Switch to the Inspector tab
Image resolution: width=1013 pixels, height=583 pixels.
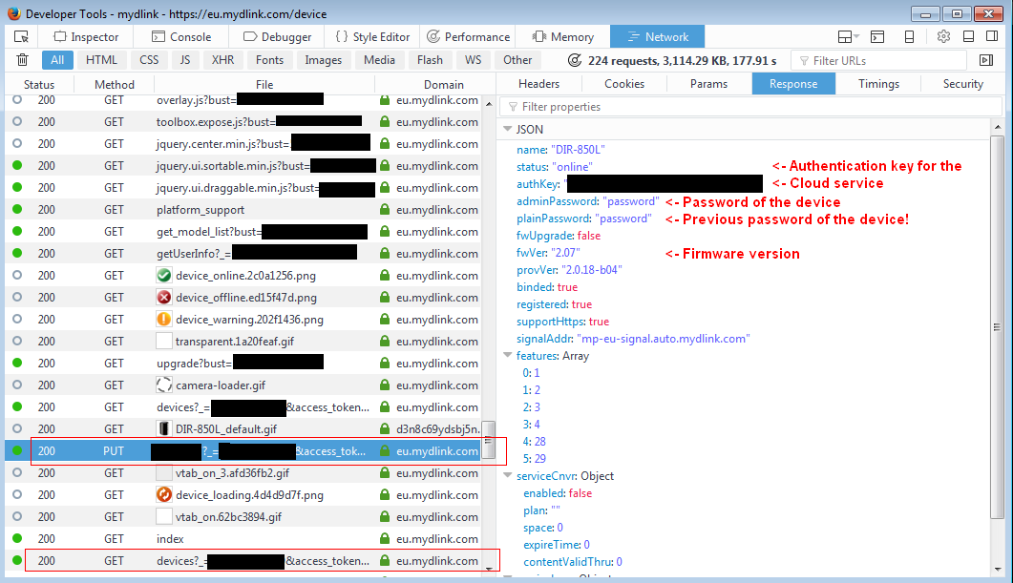86,37
